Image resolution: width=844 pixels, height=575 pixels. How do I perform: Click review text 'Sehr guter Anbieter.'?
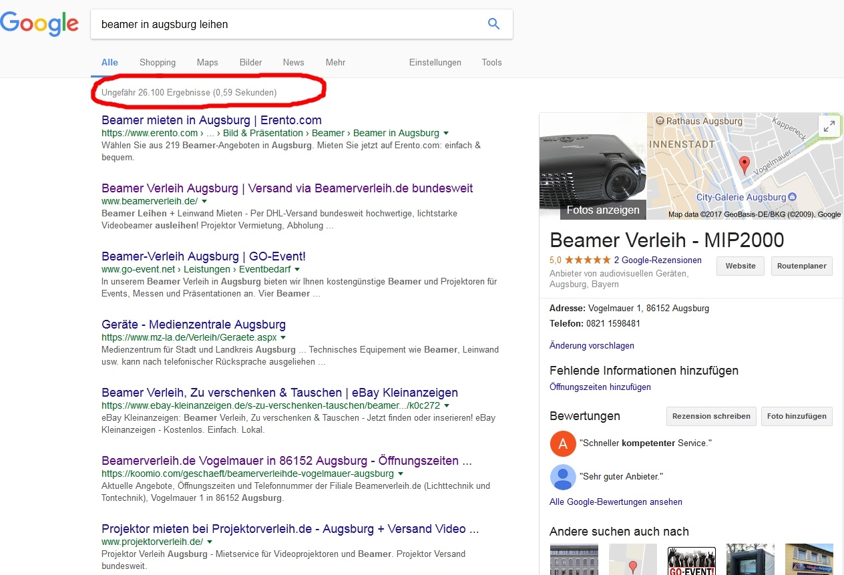(x=621, y=477)
